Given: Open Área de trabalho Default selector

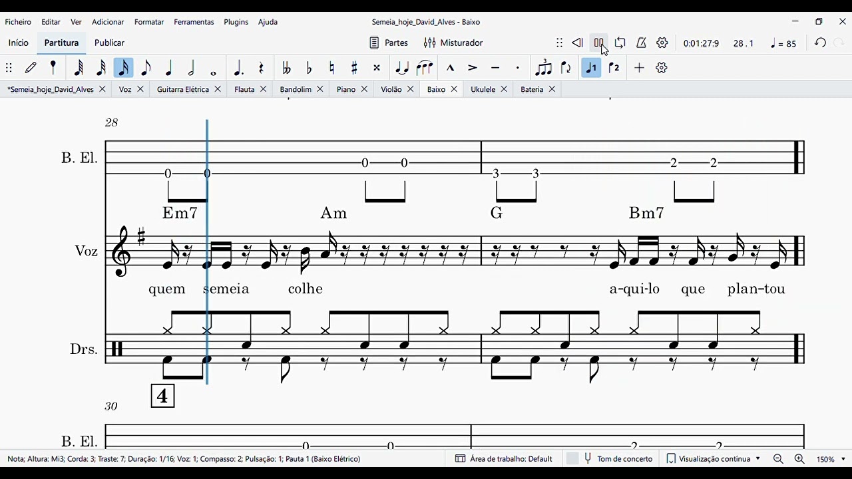Looking at the screenshot, I should (x=504, y=459).
